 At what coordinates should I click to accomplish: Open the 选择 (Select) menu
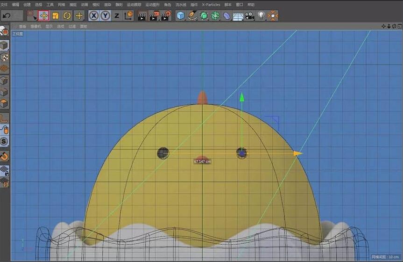tap(39, 5)
